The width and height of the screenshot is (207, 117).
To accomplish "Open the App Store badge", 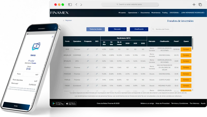I will click(71, 104).
